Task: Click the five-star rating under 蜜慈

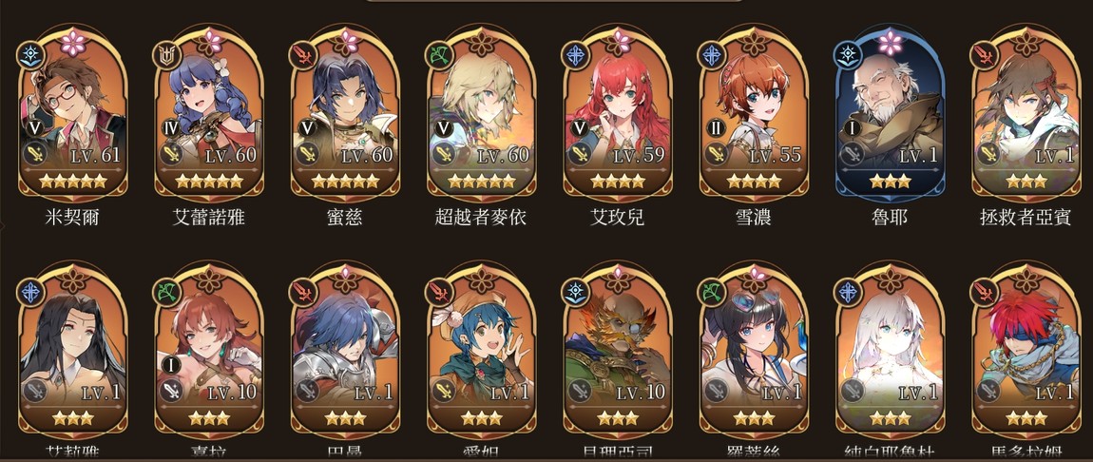Action: 345,182
